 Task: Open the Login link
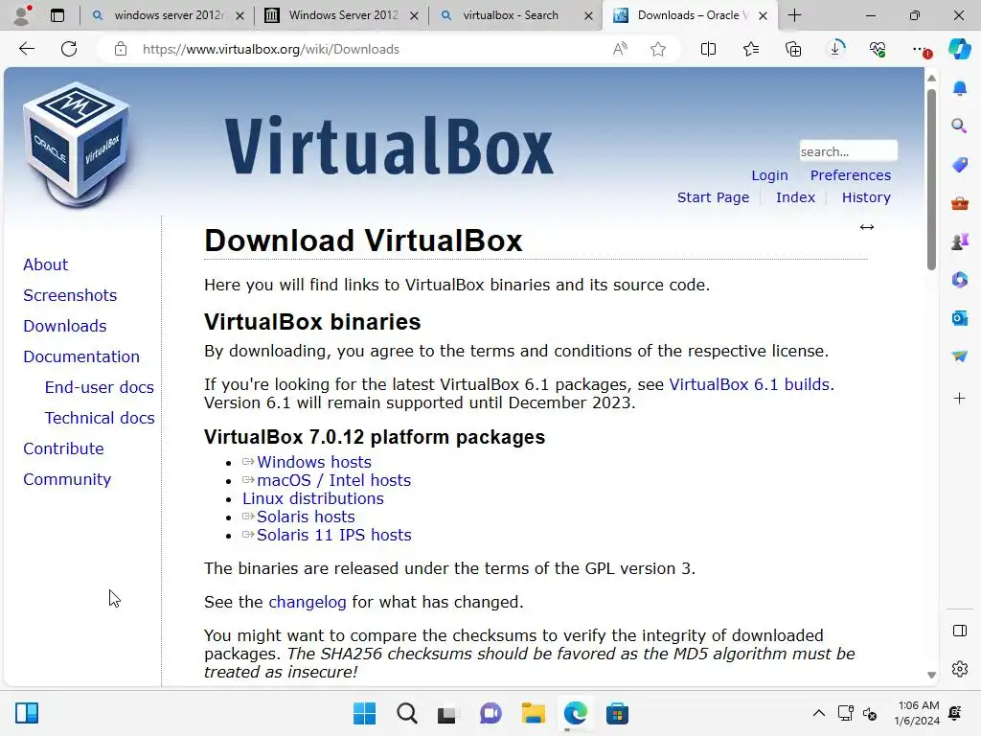[x=769, y=175]
